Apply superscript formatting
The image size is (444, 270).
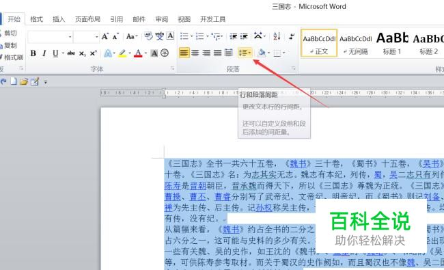tap(93, 53)
